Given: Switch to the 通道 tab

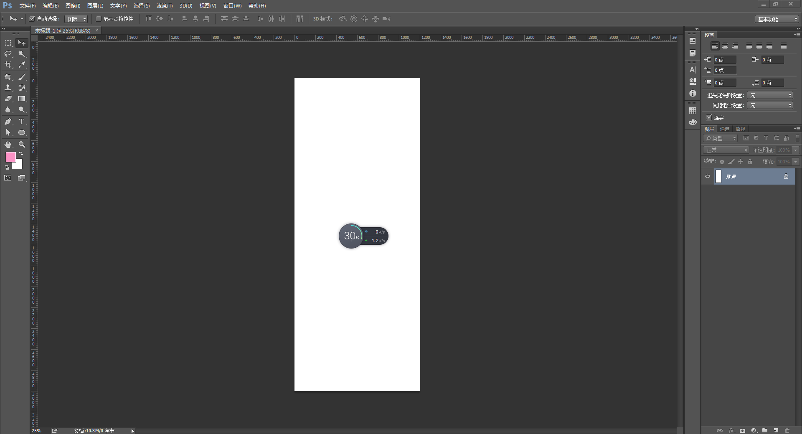Looking at the screenshot, I should [x=725, y=129].
